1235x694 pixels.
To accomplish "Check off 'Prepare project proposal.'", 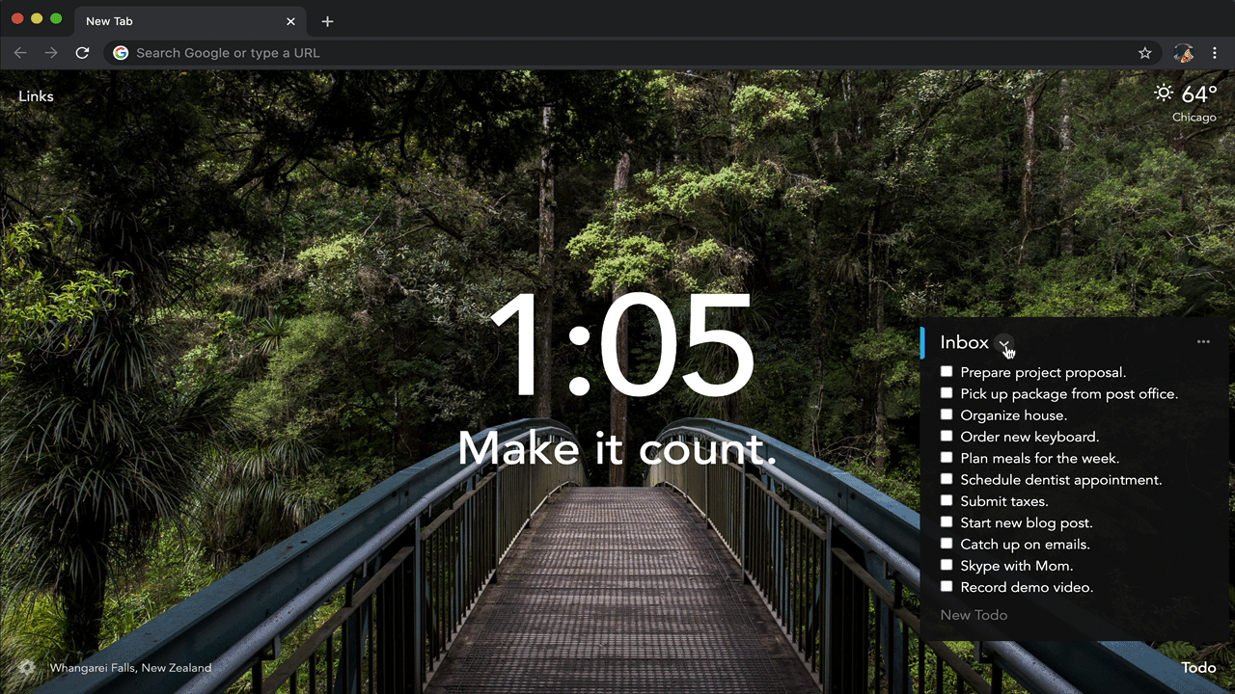I will click(947, 371).
